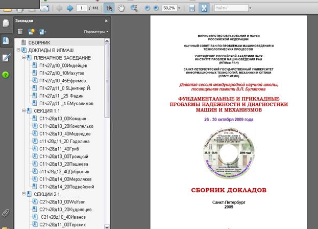Open bookmark С21ч28д10_40Иванов
Image resolution: width=318 pixels, height=229 pixels.
click(x=63, y=217)
